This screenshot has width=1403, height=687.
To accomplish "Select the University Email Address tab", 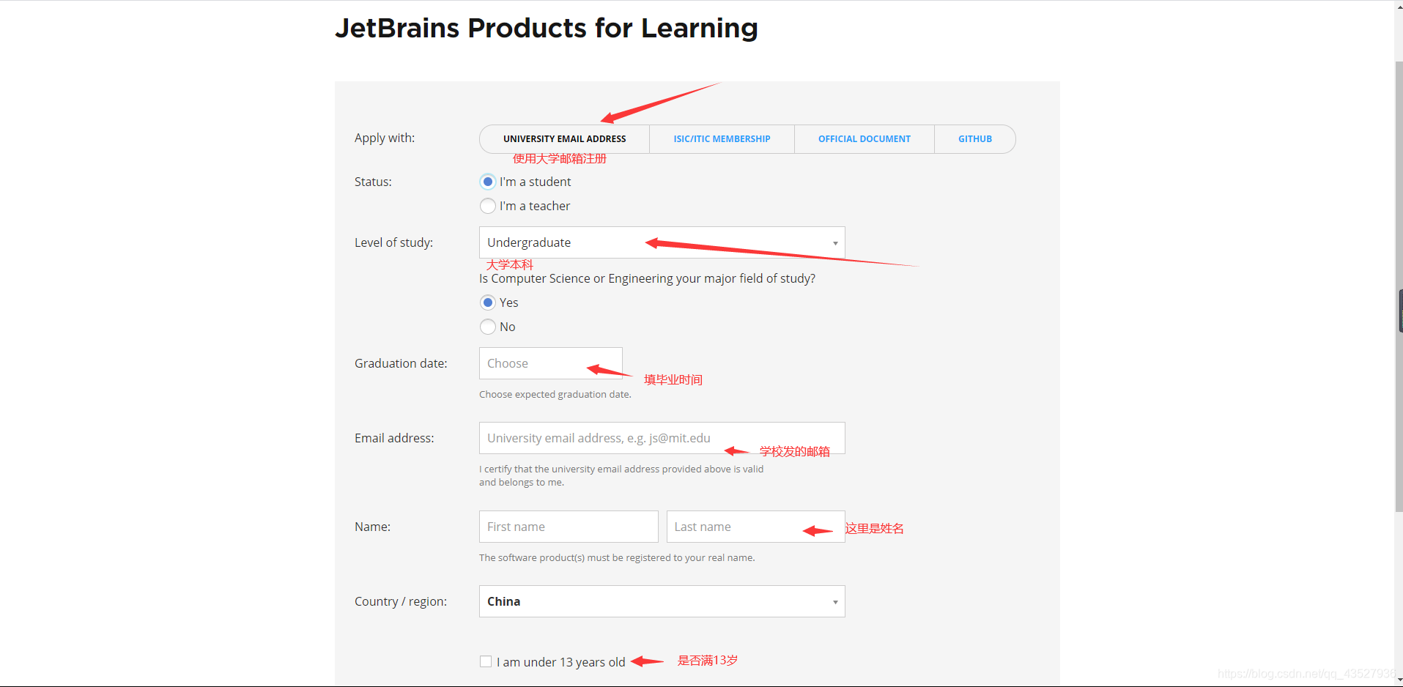I will point(564,139).
